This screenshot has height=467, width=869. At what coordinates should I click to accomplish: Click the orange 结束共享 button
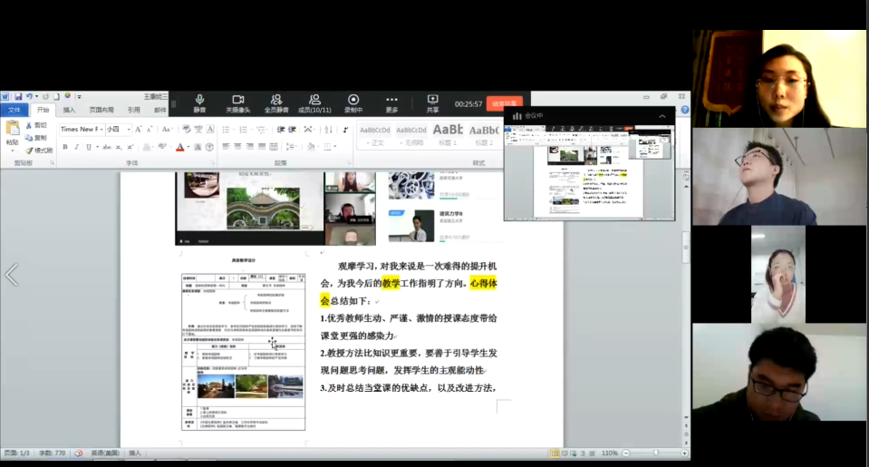[505, 103]
